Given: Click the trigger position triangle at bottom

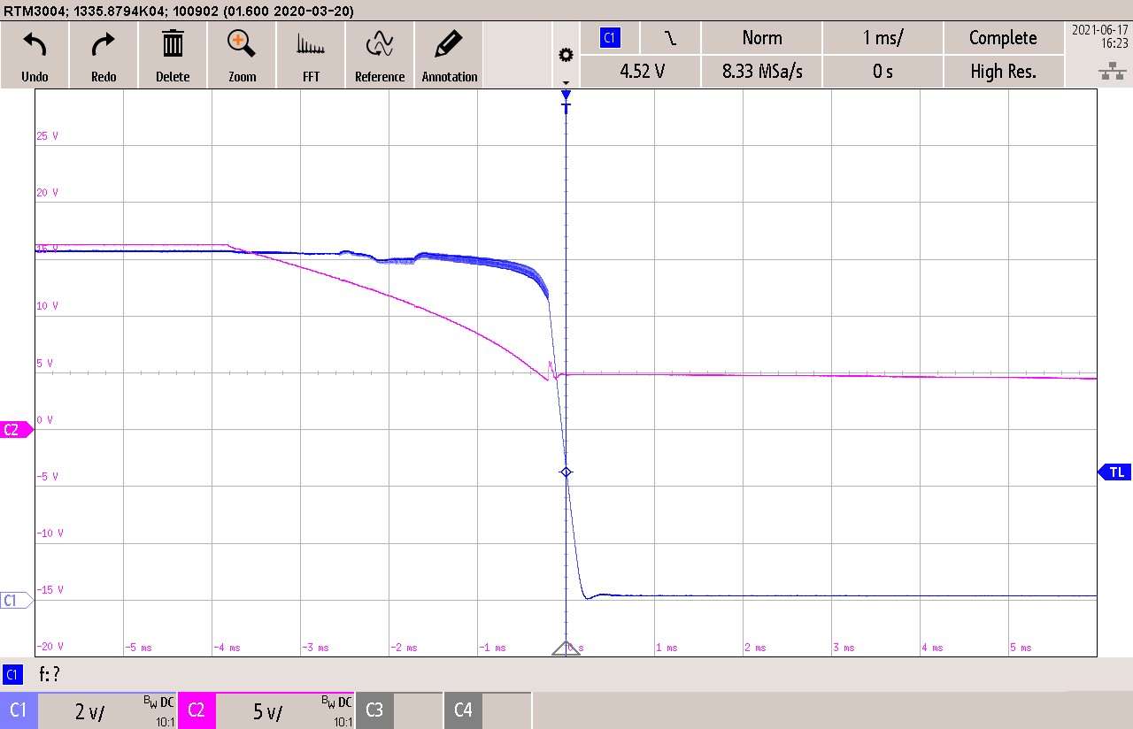Looking at the screenshot, I should click(x=566, y=648).
